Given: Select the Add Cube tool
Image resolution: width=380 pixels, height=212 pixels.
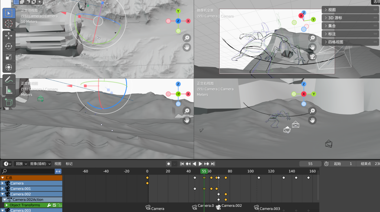Looking at the screenshot, I should click(x=9, y=102).
